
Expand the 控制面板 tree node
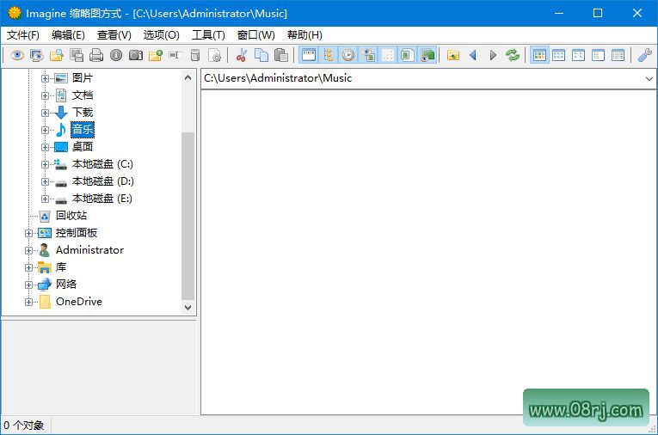click(x=29, y=233)
